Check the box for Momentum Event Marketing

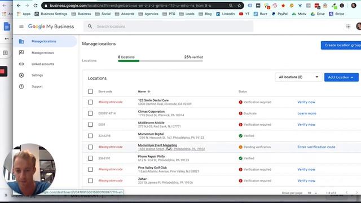[x=90, y=147]
